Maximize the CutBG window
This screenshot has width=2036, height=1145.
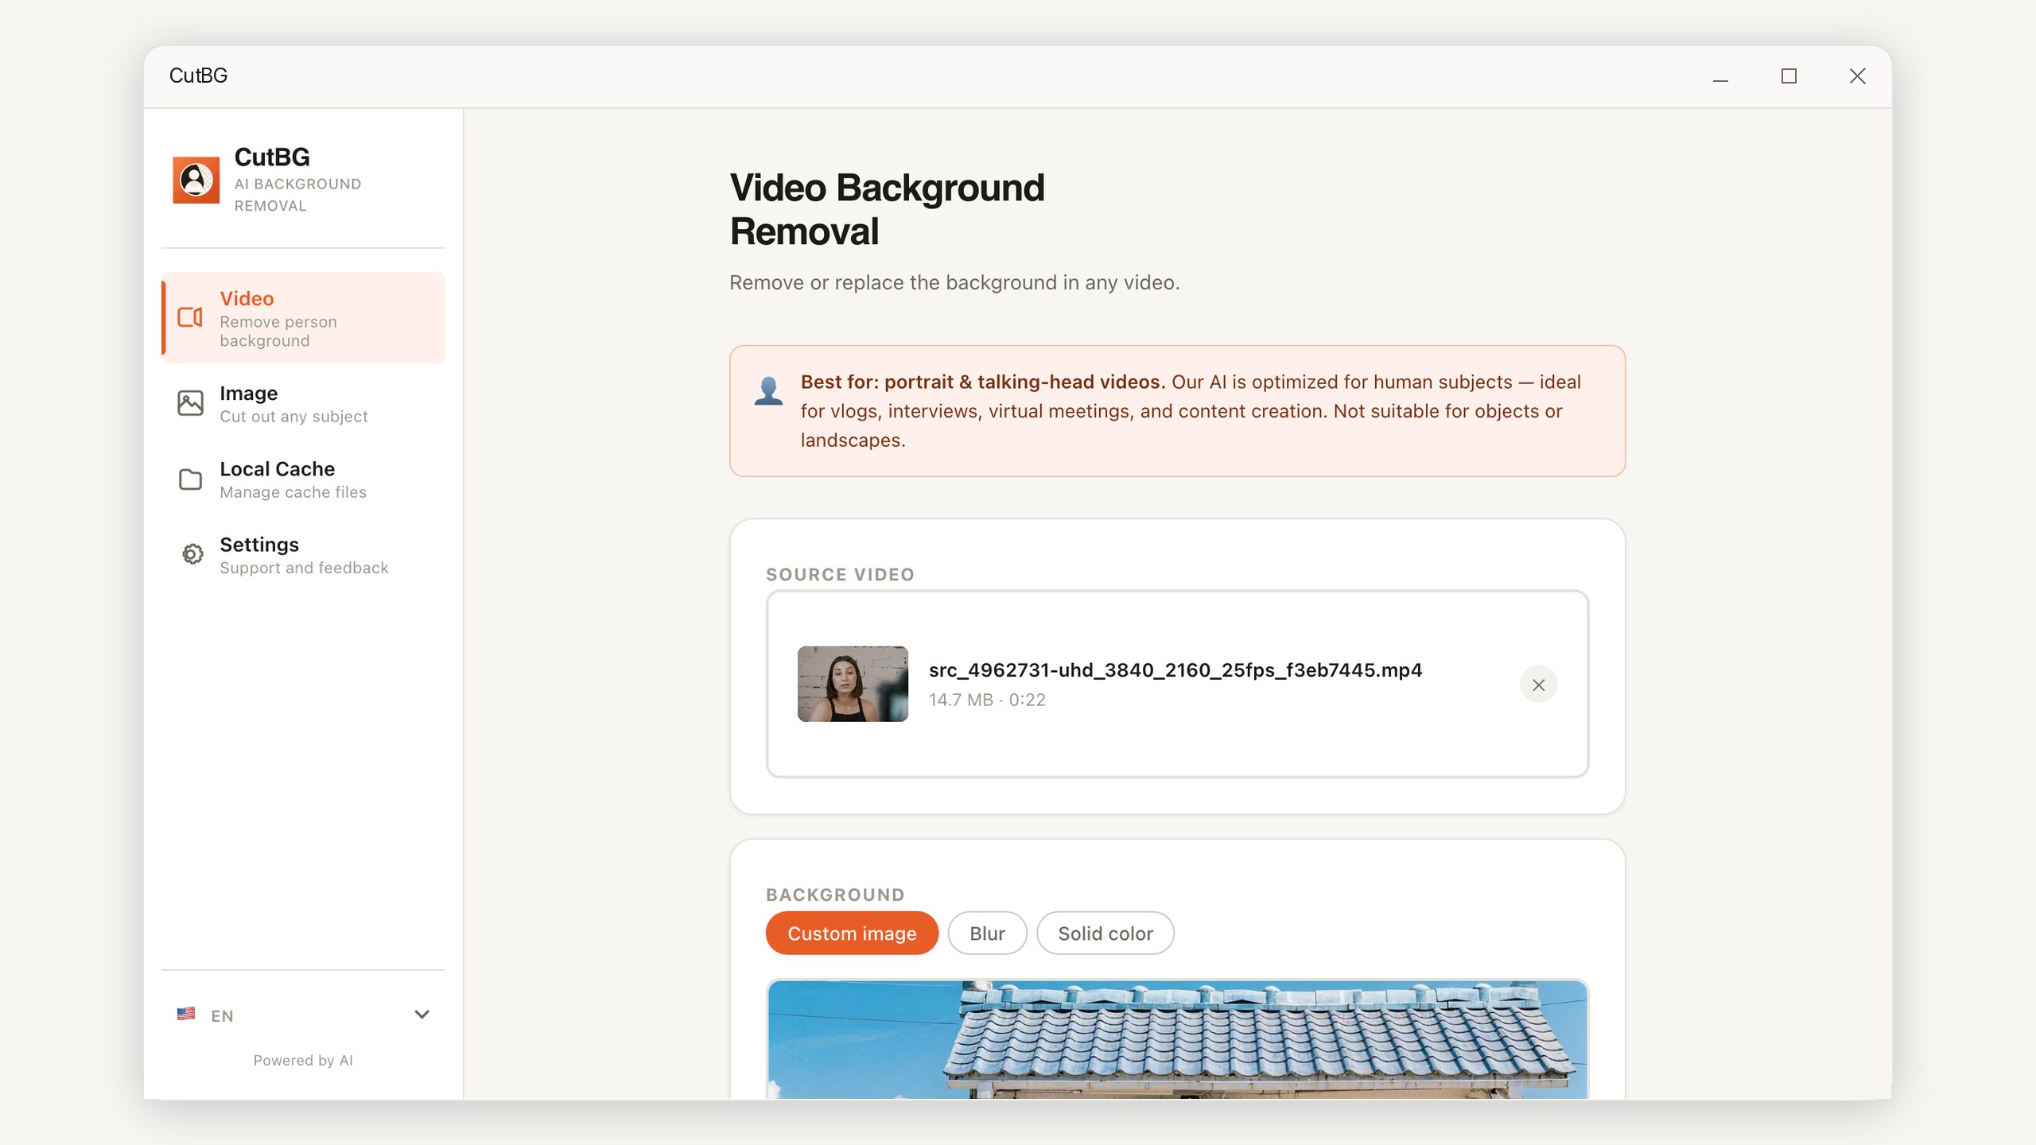coord(1789,76)
